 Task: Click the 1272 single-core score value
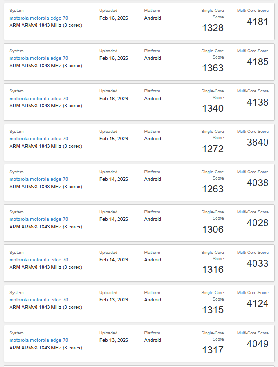(x=213, y=149)
